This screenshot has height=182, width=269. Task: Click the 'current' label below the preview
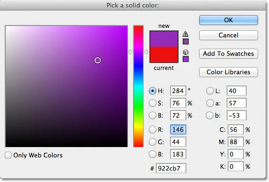[163, 68]
